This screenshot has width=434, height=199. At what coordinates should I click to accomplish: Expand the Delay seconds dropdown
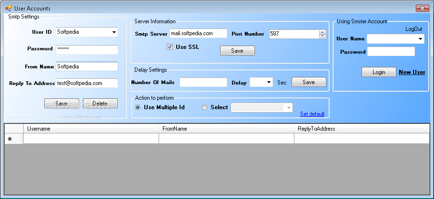tap(269, 82)
